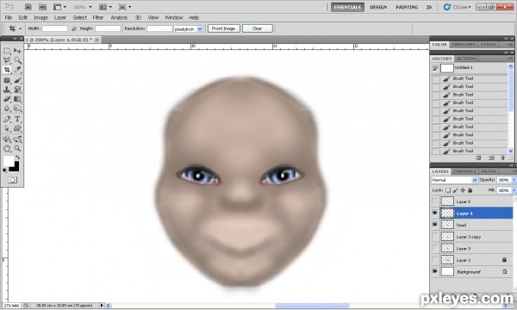517x310 pixels.
Task: Select the Spot Healing Brush tool
Action: click(7, 80)
